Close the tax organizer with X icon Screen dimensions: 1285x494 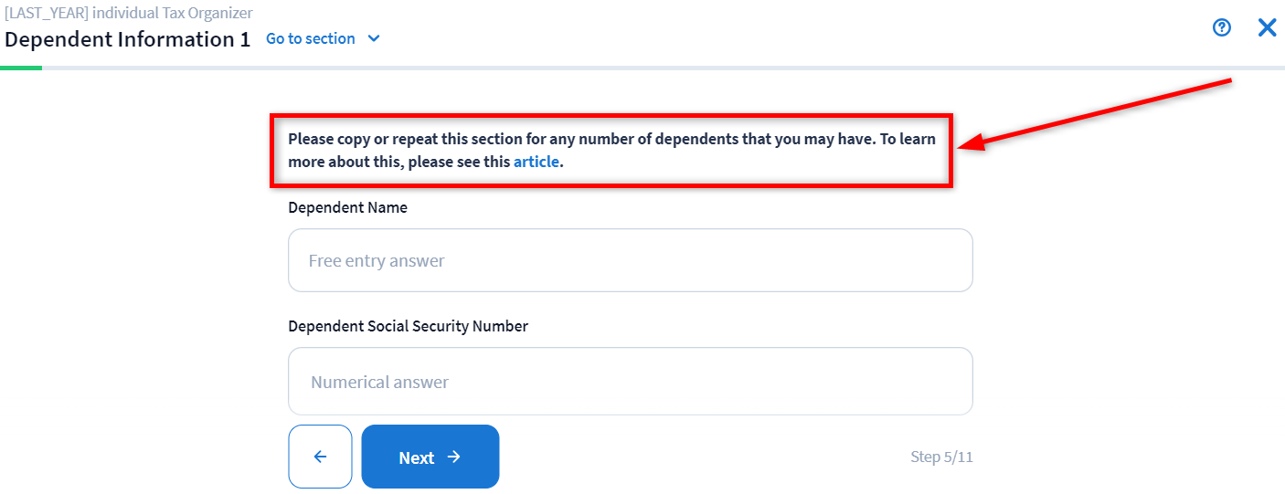[1267, 27]
